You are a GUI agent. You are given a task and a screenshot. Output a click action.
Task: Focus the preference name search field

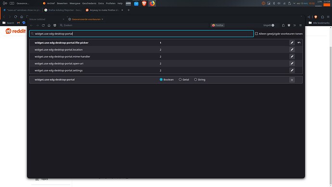[141, 34]
